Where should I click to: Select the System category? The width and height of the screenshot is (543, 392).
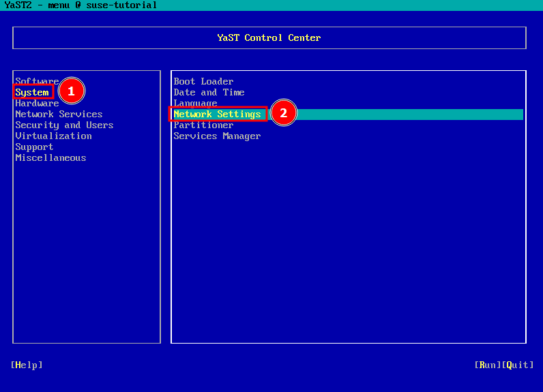pyautogui.click(x=32, y=93)
